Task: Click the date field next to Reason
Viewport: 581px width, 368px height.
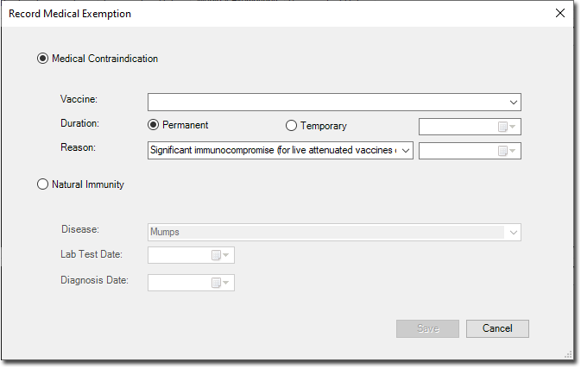Action: (470, 151)
